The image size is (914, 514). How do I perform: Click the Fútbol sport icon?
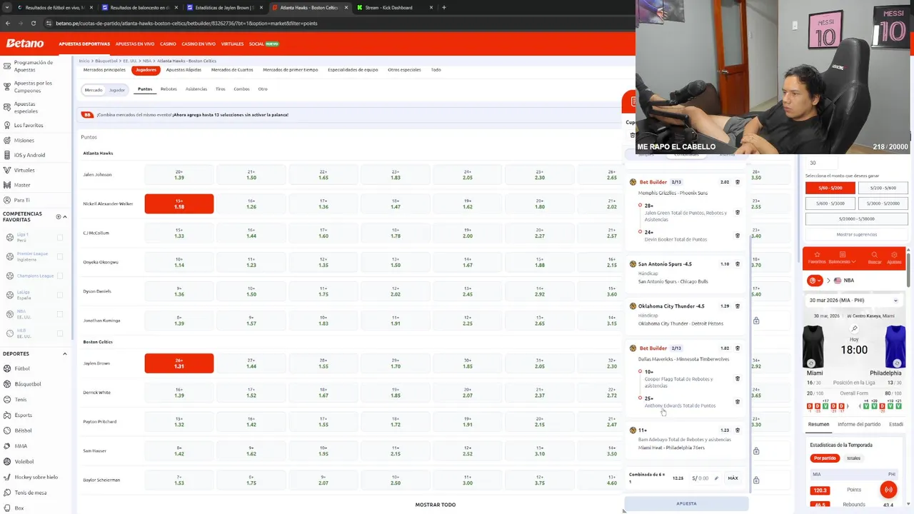pyautogui.click(x=6, y=368)
